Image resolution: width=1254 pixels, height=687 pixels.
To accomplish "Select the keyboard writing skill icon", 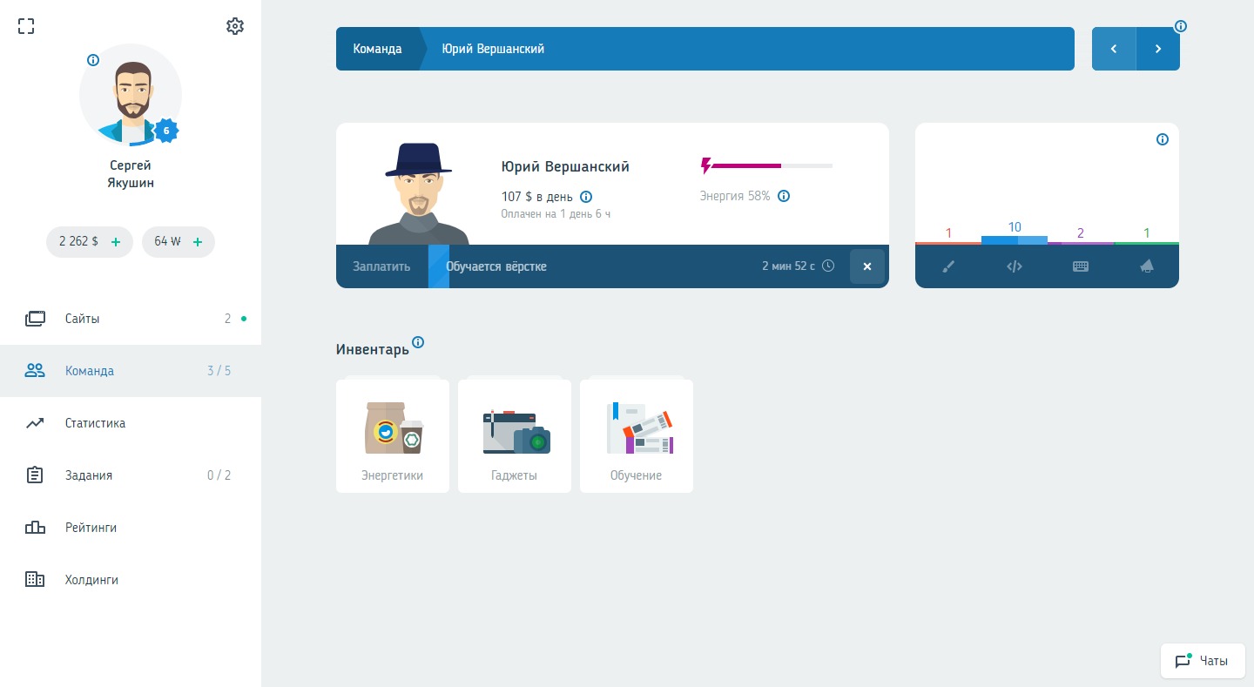I will (1081, 267).
